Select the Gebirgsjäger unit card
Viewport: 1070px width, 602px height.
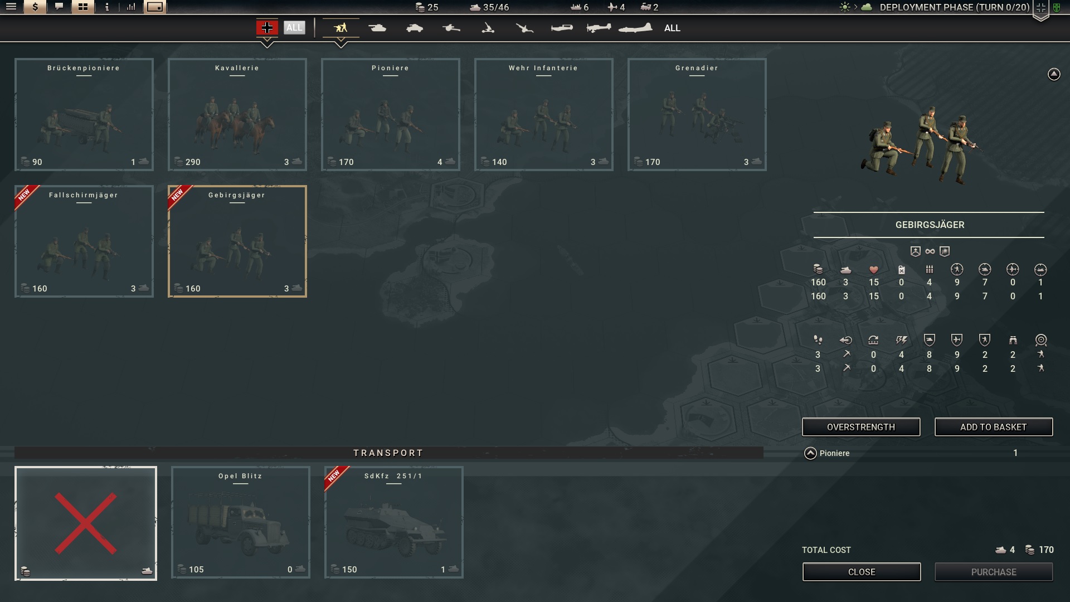(237, 241)
